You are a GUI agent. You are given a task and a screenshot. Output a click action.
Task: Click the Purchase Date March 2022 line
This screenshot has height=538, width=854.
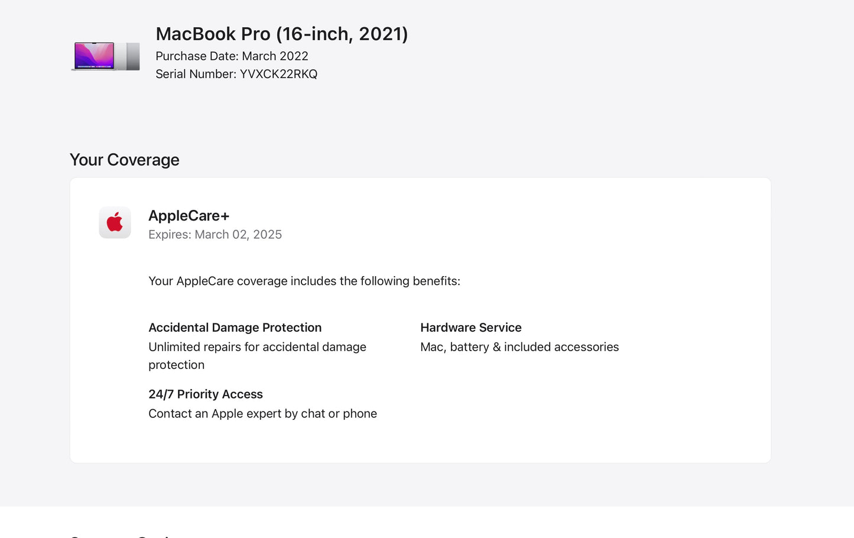click(x=232, y=56)
